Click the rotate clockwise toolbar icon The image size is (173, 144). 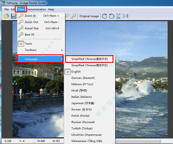pyautogui.click(x=104, y=16)
